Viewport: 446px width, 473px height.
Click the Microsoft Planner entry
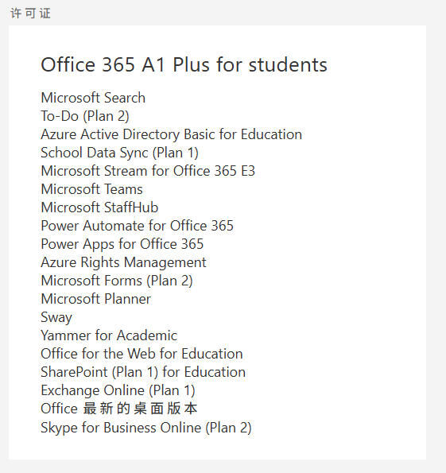coord(96,299)
